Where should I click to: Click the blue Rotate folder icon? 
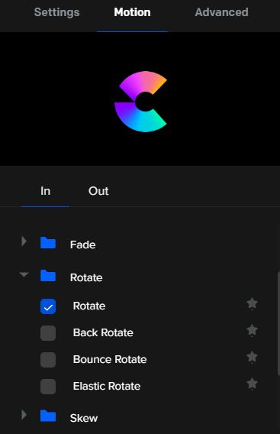pyautogui.click(x=48, y=276)
